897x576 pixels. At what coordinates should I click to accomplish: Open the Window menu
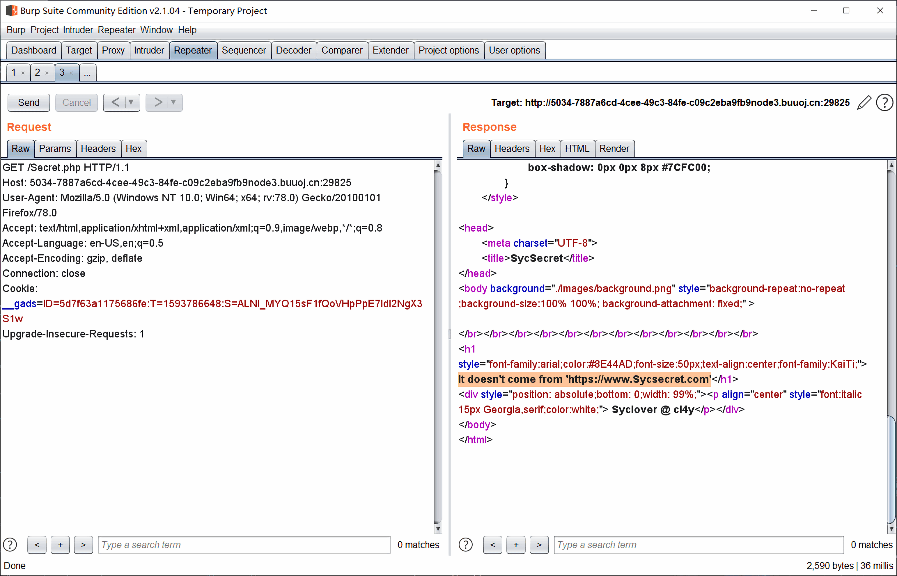point(156,30)
